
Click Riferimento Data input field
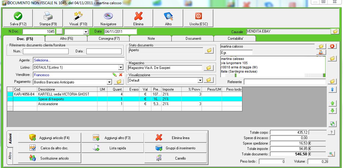pos(104,51)
